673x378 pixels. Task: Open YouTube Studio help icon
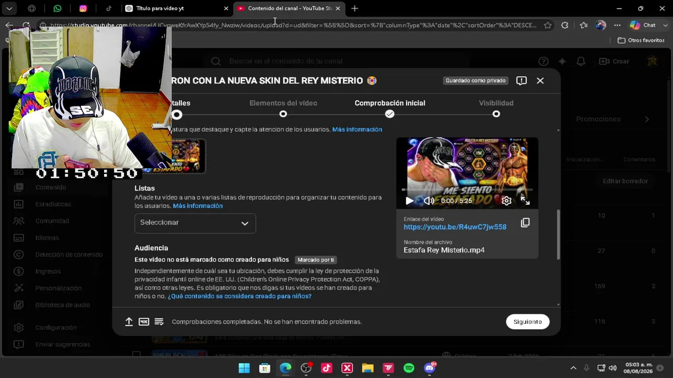(543, 61)
